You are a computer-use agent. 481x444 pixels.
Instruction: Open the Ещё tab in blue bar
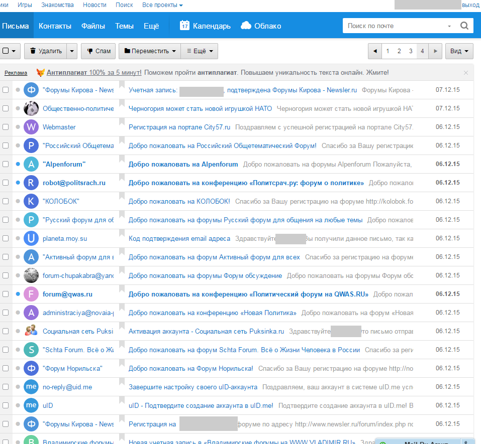pyautogui.click(x=151, y=26)
